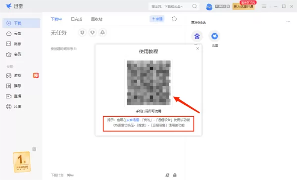Click the 手机扫码即可使用 caption
This screenshot has width=297, height=180.
(148, 111)
